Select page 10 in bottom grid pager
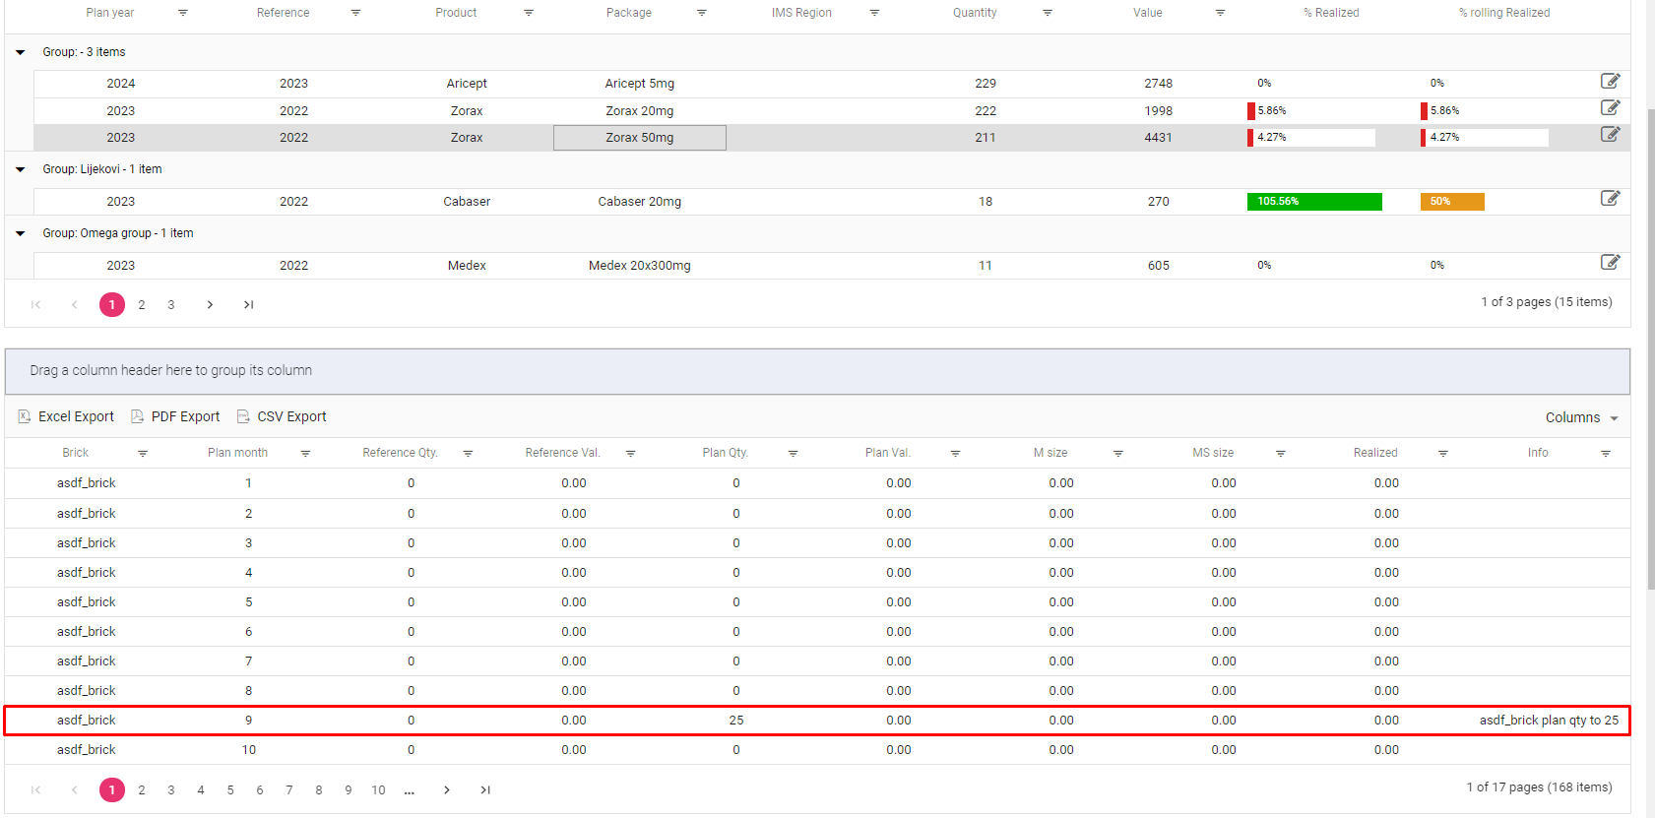The height and width of the screenshot is (818, 1655). coord(378,790)
